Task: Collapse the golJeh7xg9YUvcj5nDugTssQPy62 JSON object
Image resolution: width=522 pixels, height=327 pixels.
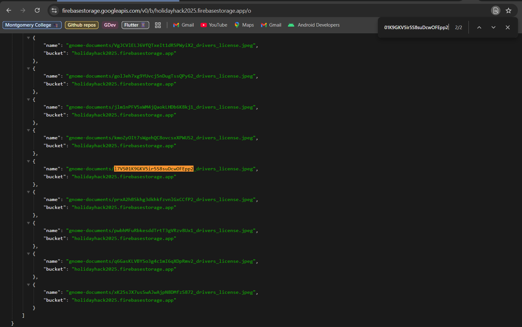Action: pos(29,68)
